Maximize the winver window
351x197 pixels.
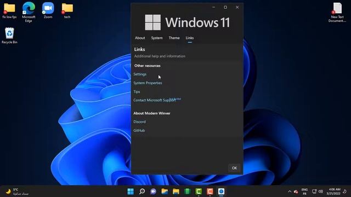(225, 7)
